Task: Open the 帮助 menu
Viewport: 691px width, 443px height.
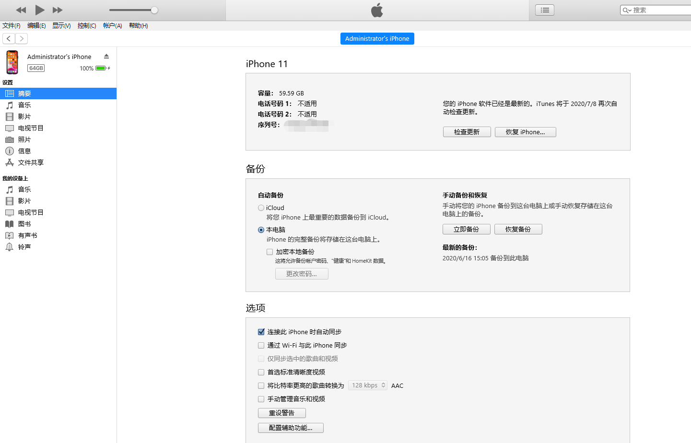Action: [x=138, y=26]
